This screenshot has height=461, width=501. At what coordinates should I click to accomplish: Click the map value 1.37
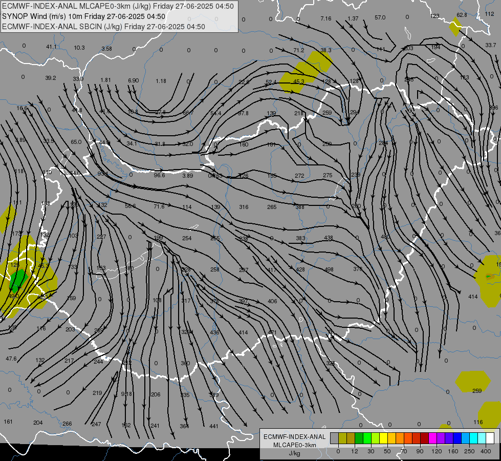coord(353,18)
